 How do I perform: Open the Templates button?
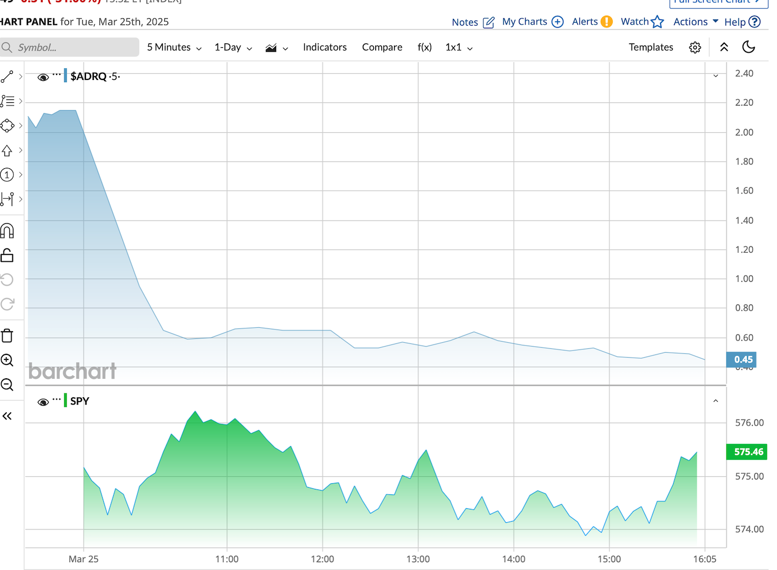click(650, 48)
